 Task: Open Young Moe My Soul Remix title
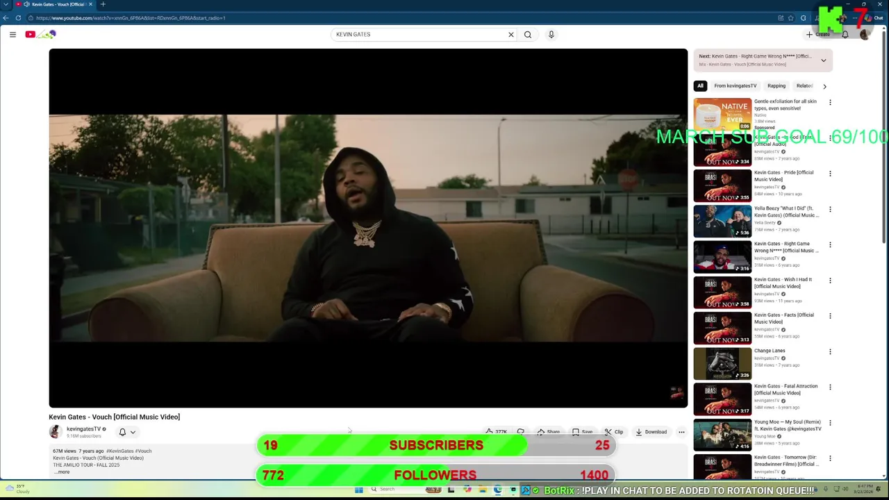[x=788, y=425]
